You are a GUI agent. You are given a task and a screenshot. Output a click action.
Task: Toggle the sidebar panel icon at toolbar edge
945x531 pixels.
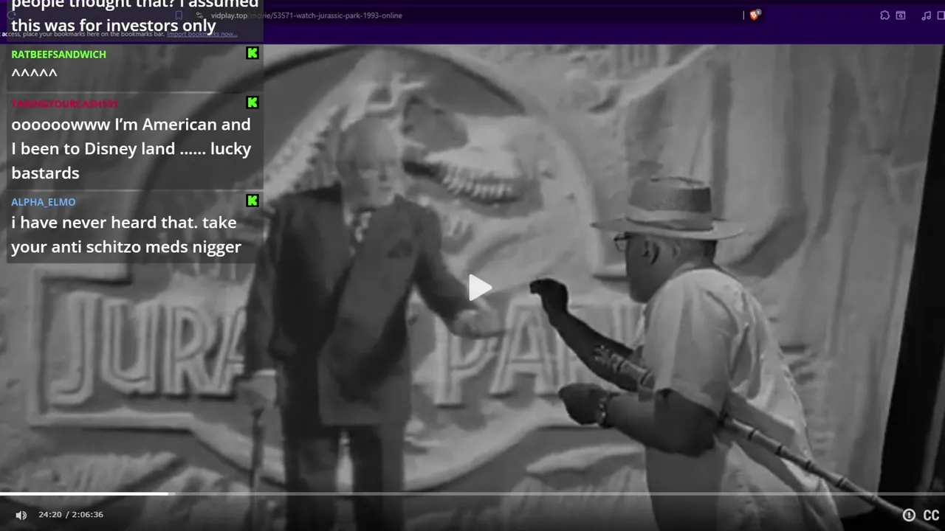tap(940, 15)
